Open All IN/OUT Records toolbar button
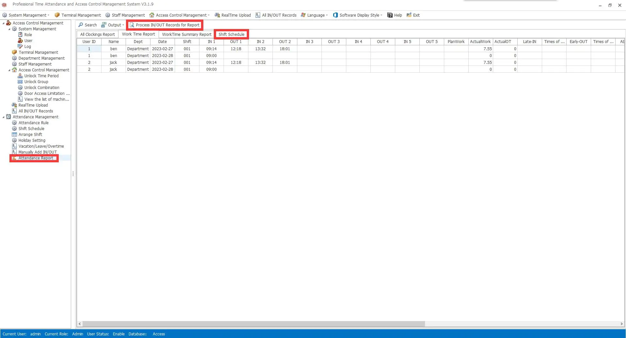 tap(276, 15)
